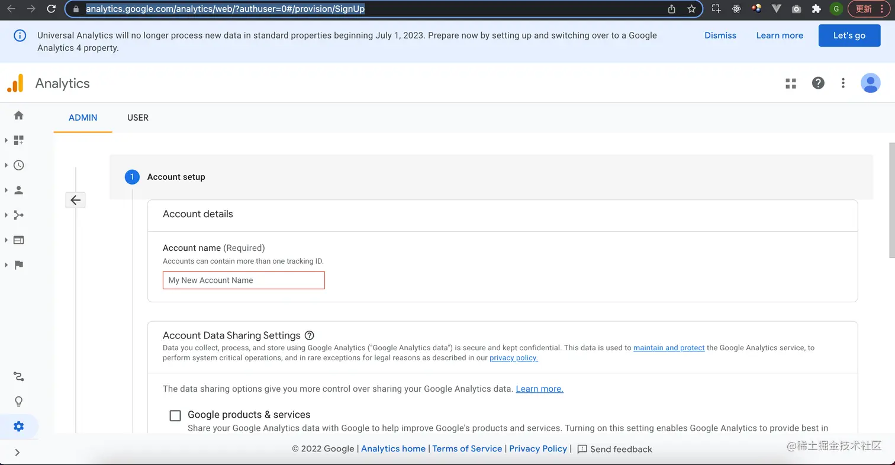Reload the page with refresh icon

click(x=51, y=9)
